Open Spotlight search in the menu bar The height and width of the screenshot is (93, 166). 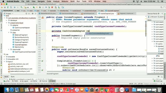(x=158, y=1)
